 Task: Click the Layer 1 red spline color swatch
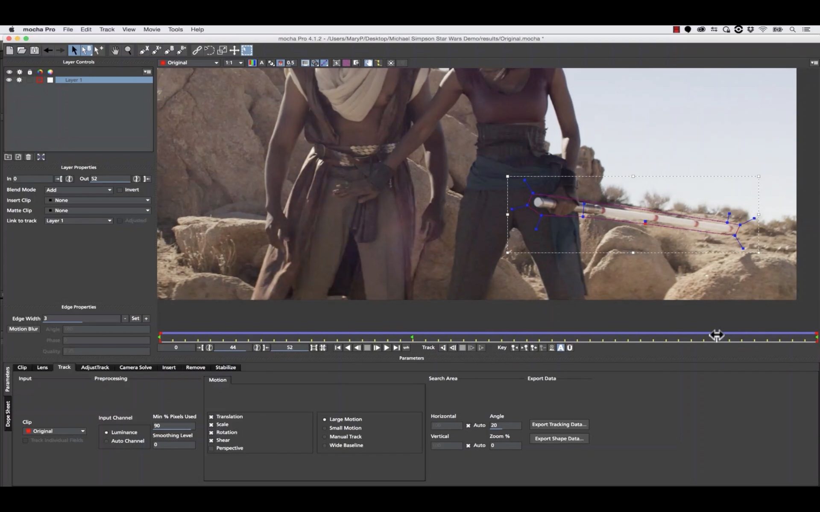pyautogui.click(x=40, y=80)
